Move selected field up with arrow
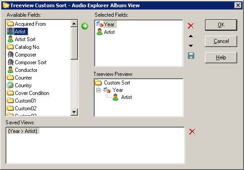Screen dimensions: 244x170 (x=191, y=36)
